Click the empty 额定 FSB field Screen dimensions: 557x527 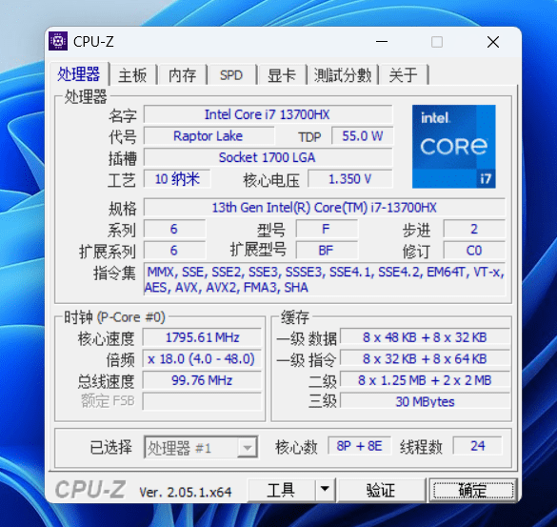pos(202,401)
